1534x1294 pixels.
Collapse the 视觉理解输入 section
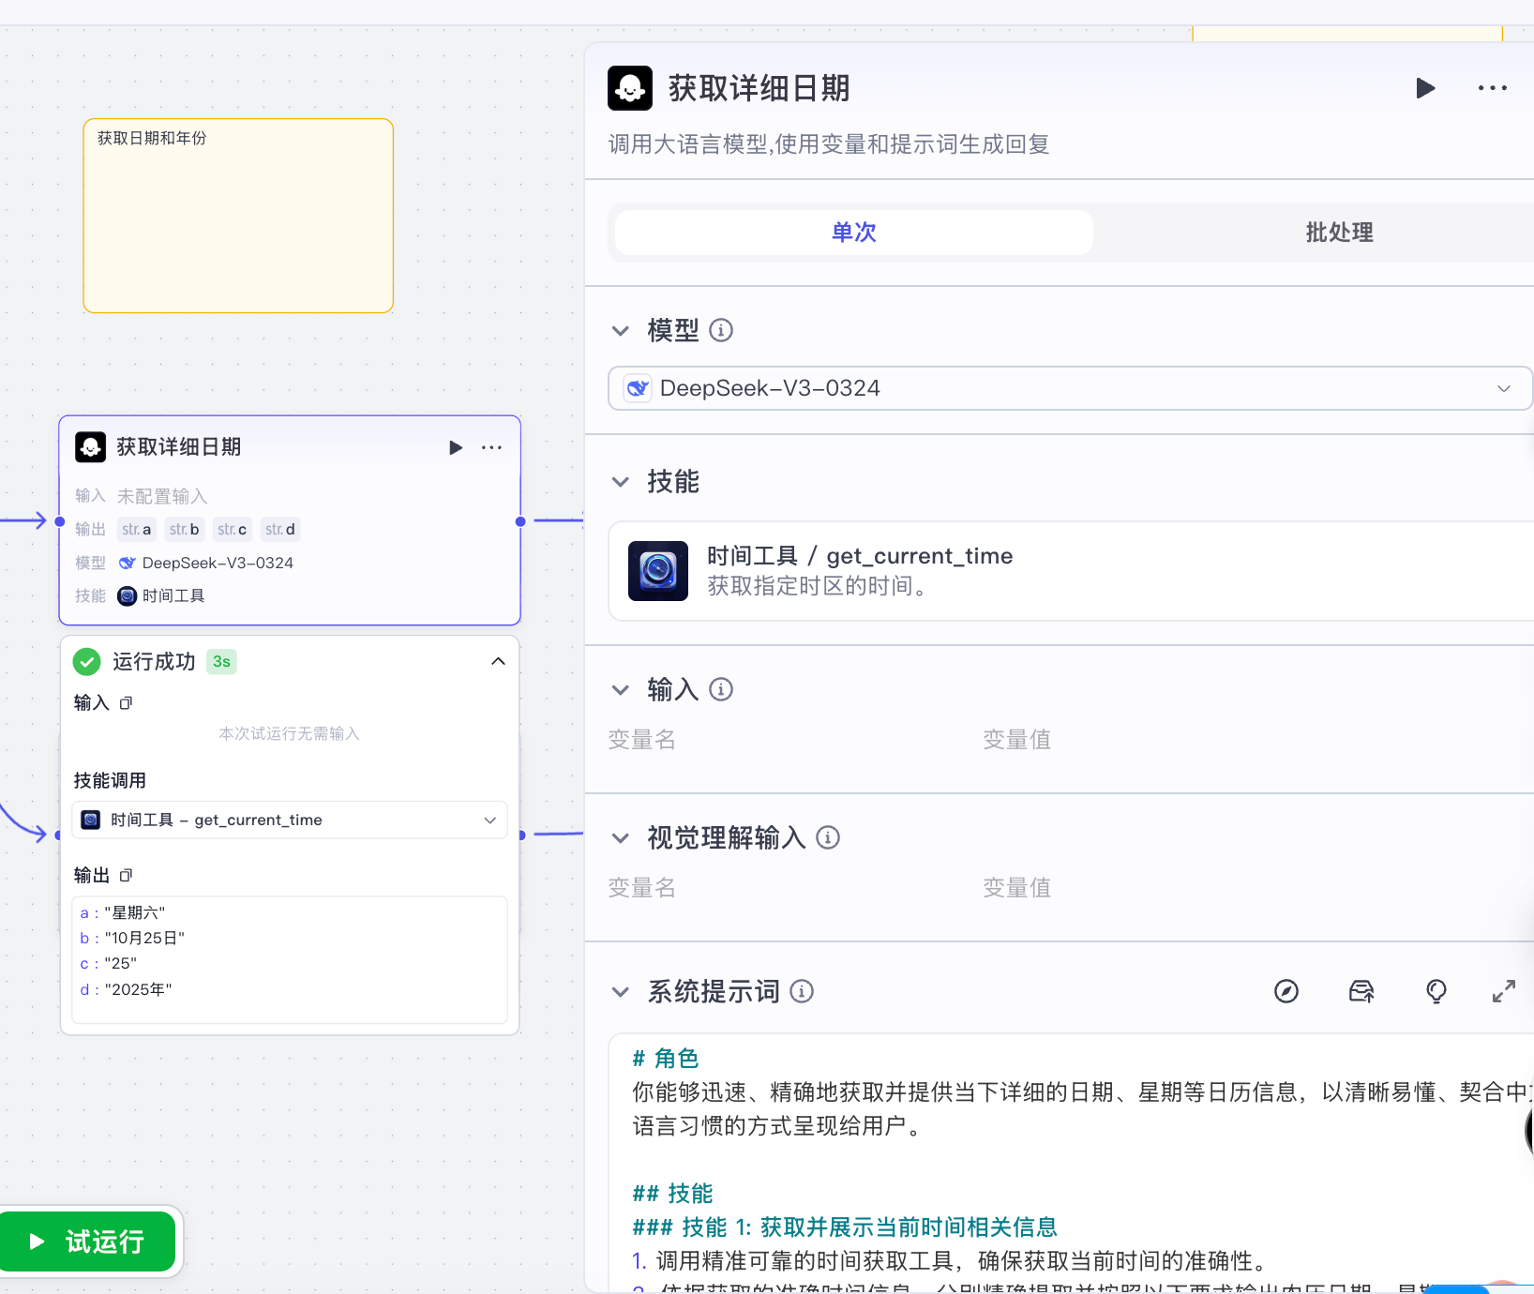pyautogui.click(x=620, y=838)
